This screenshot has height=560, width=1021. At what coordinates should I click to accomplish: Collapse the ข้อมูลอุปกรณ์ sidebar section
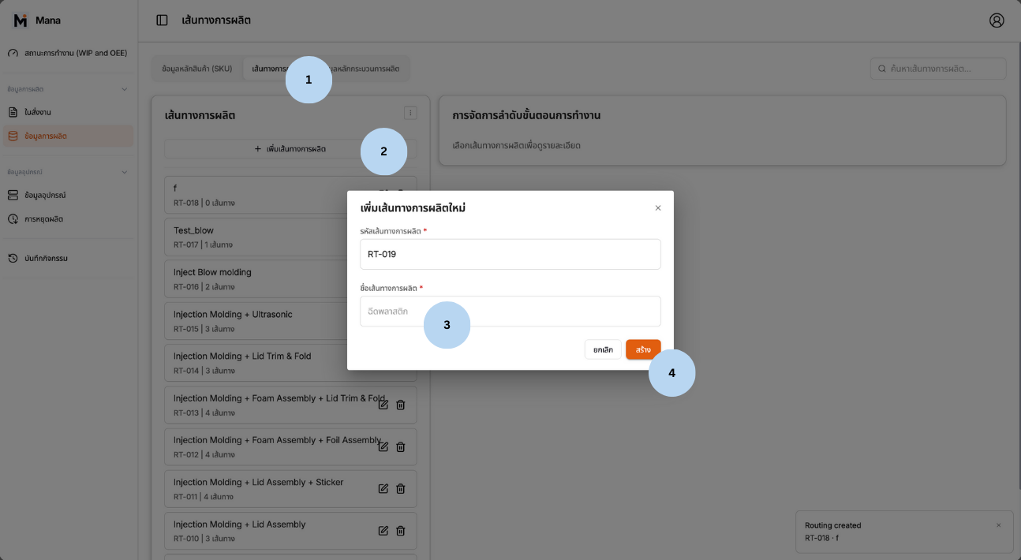(x=124, y=172)
